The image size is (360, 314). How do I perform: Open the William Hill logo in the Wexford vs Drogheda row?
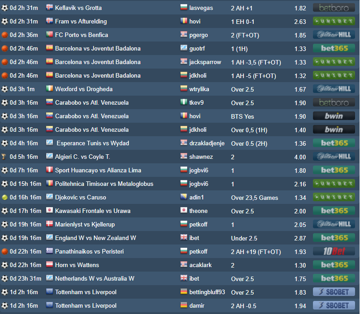334,89
